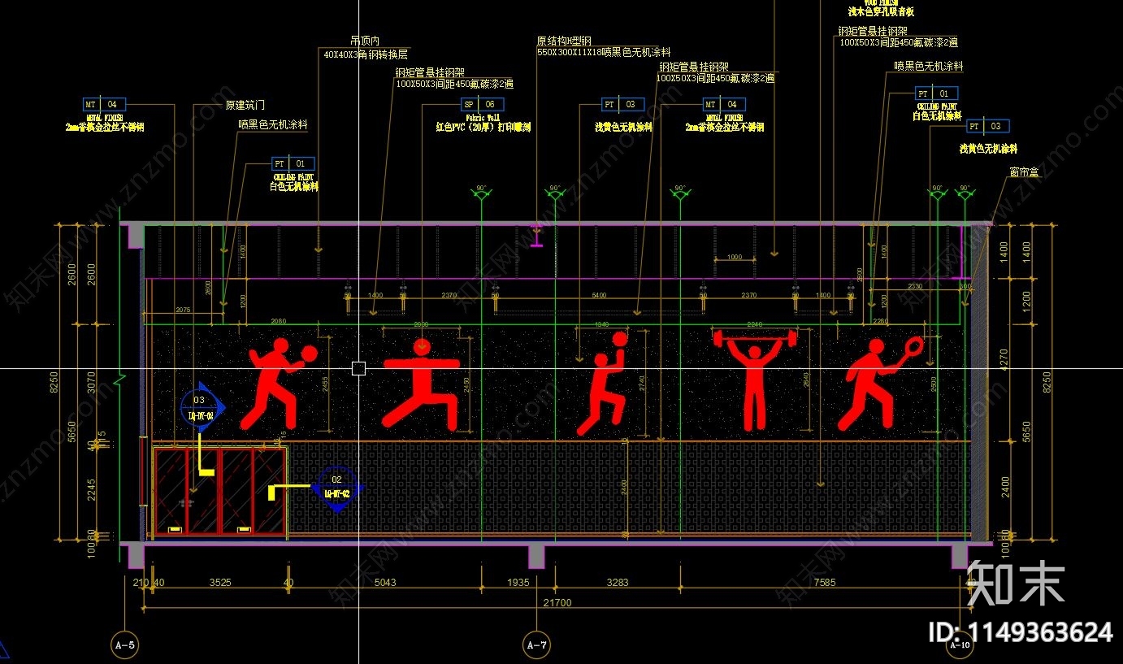Select the 7585 bottom dimension text
Image resolution: width=1123 pixels, height=664 pixels.
click(x=823, y=583)
